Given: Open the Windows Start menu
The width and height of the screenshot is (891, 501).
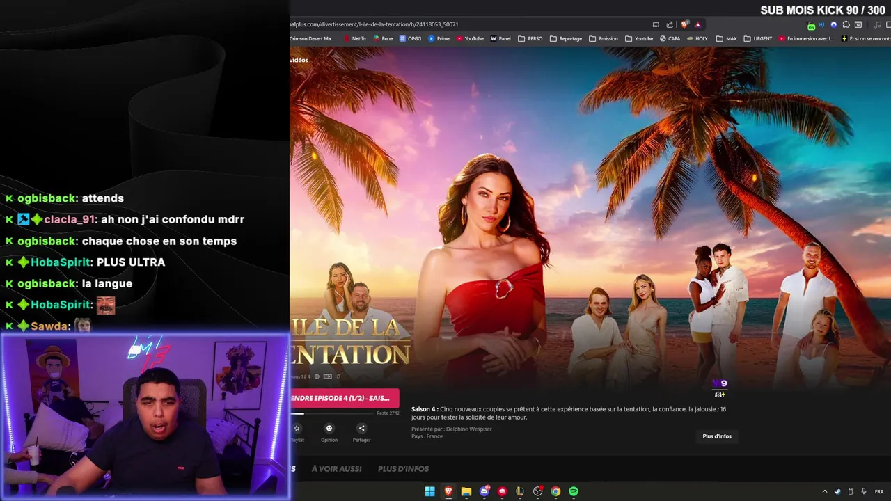Looking at the screenshot, I should click(429, 491).
